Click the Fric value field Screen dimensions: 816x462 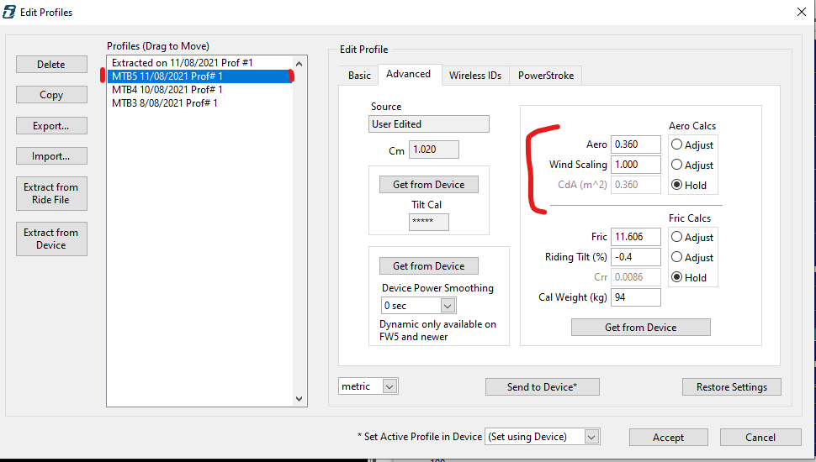click(635, 237)
